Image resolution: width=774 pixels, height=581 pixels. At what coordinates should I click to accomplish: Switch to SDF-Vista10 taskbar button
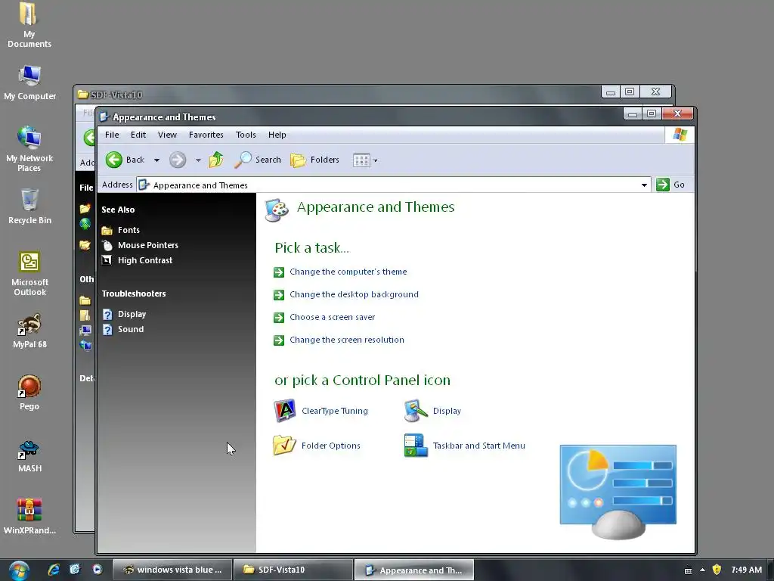point(293,570)
